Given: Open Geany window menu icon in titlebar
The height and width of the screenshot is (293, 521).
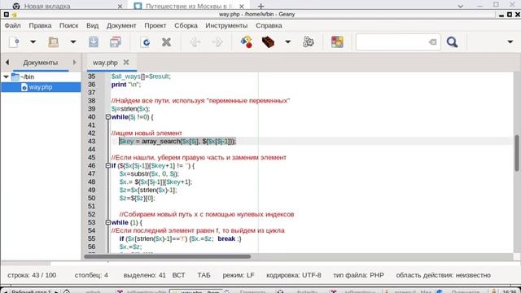Looking at the screenshot, I should click(x=7, y=15).
